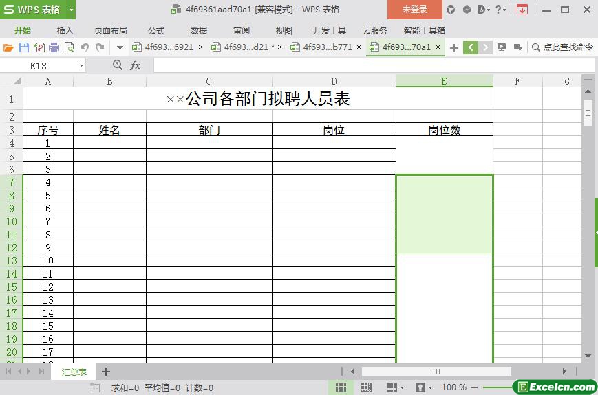Switch to Normal view icon in status bar
Image resolution: width=598 pixels, height=395 pixels.
tap(341, 387)
